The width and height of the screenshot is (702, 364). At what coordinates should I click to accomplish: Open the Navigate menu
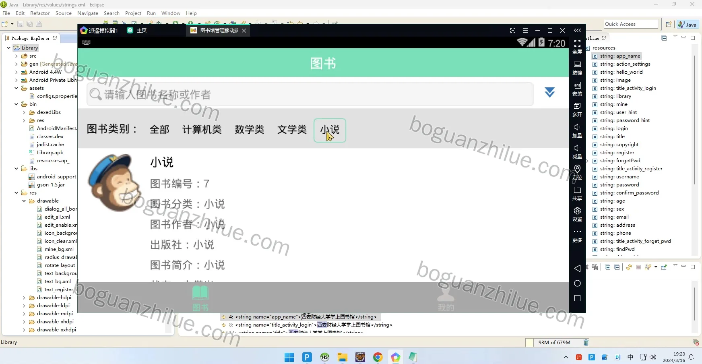click(x=88, y=13)
